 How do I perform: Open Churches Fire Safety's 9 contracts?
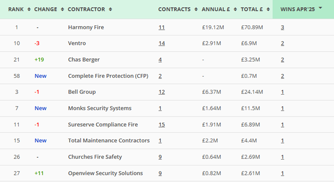[x=160, y=157]
